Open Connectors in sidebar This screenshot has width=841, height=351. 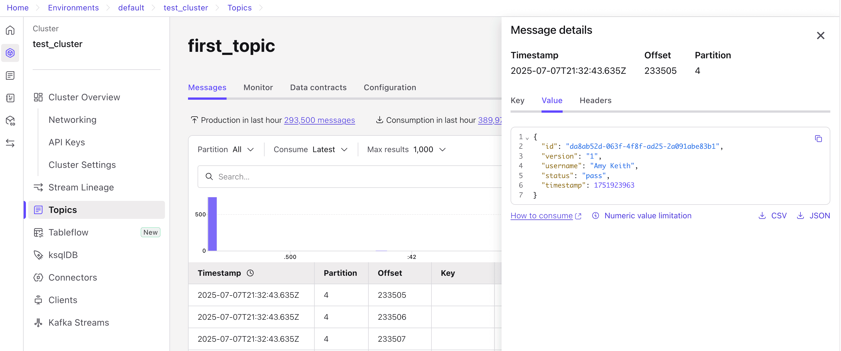(x=73, y=277)
